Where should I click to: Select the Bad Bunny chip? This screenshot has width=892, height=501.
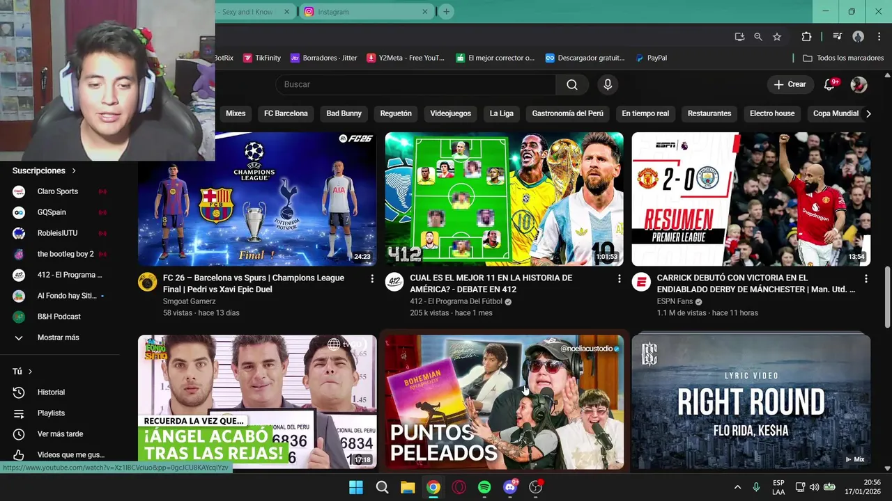(344, 113)
